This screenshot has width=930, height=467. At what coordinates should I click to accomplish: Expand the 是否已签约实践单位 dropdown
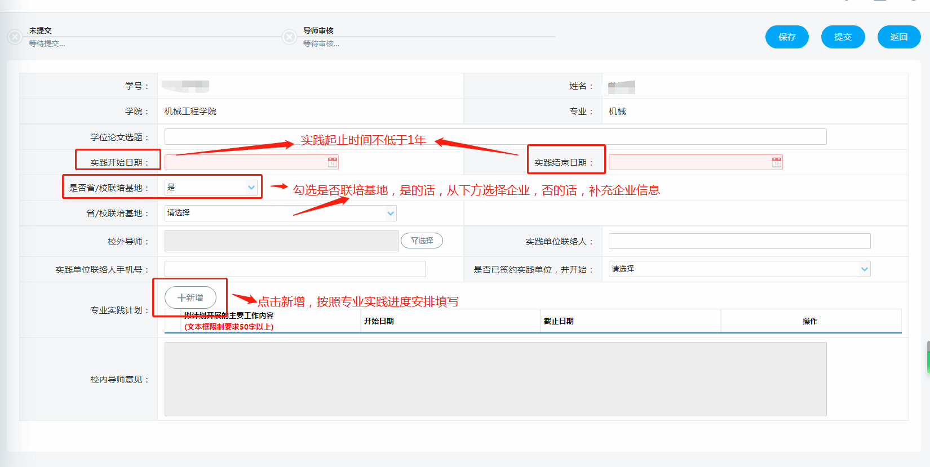pos(864,269)
